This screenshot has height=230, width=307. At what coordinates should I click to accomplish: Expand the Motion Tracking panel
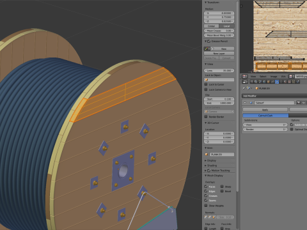pos(206,171)
